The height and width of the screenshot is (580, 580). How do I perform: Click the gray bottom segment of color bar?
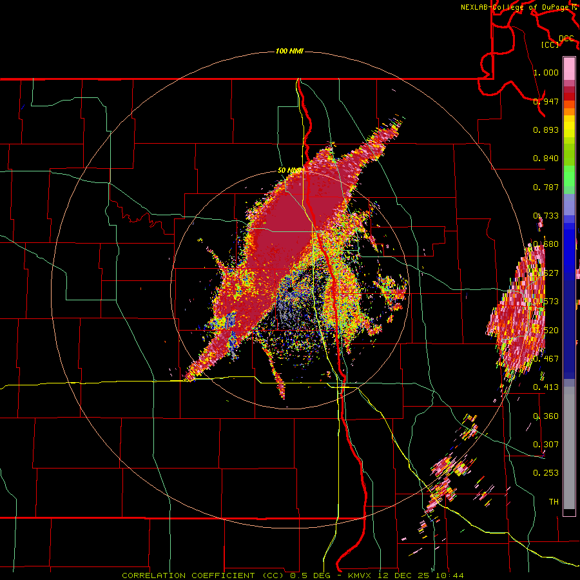click(569, 448)
